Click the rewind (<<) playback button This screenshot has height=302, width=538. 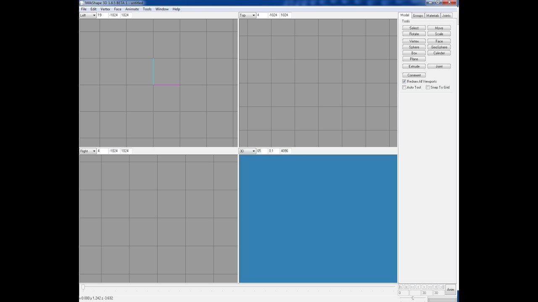pos(412,286)
